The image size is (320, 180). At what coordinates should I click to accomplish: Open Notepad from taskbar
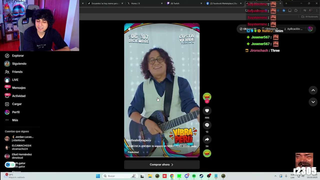[216, 176]
